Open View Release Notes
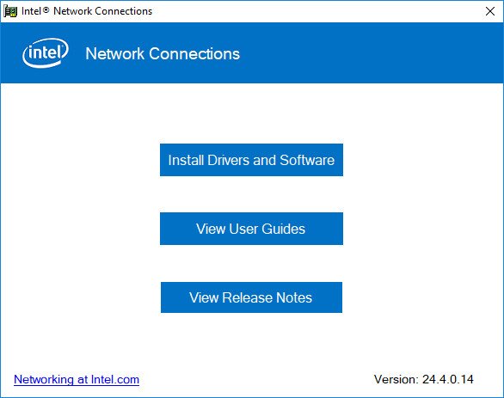The height and width of the screenshot is (398, 504). tap(251, 297)
